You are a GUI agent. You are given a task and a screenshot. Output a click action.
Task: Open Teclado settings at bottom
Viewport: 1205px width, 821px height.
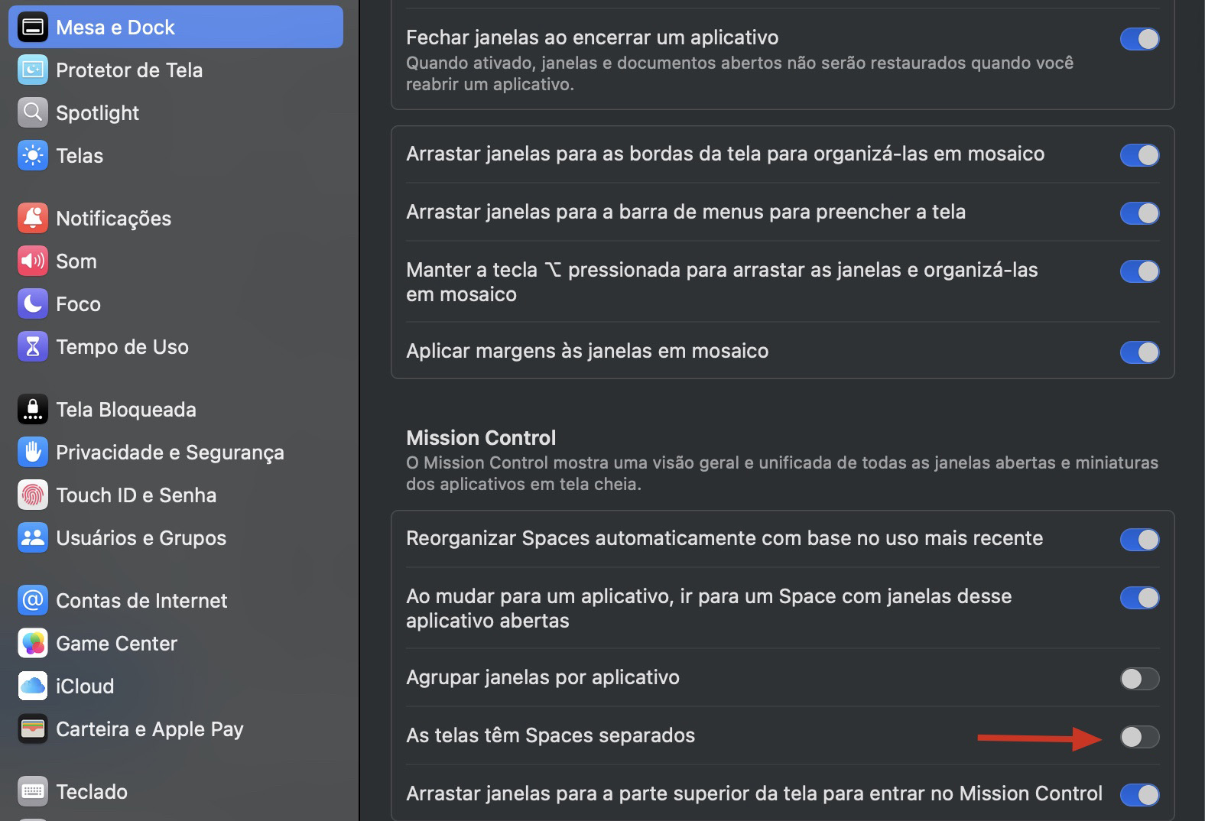(x=93, y=791)
